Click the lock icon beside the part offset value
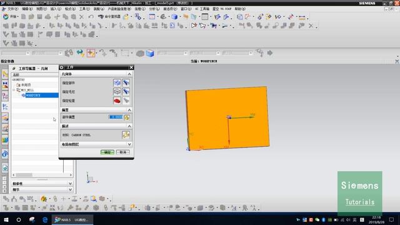This screenshot has width=400, height=225. [127, 117]
